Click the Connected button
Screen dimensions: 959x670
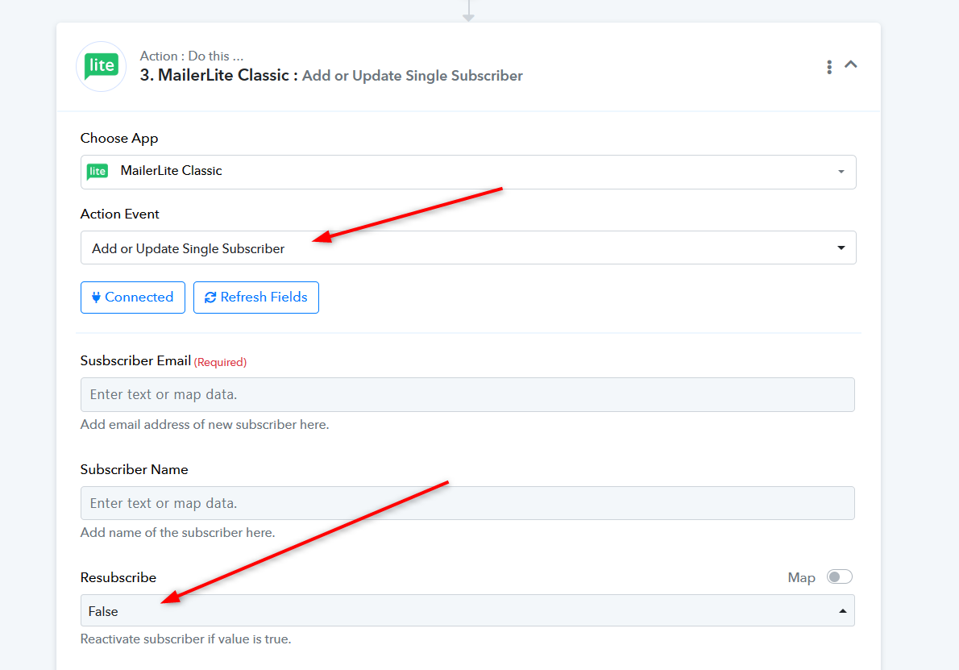pyautogui.click(x=133, y=298)
